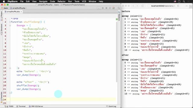Viewport: 193px width, 108px height.
Task: Click the 'after' heading in browser output
Action: (125, 55)
